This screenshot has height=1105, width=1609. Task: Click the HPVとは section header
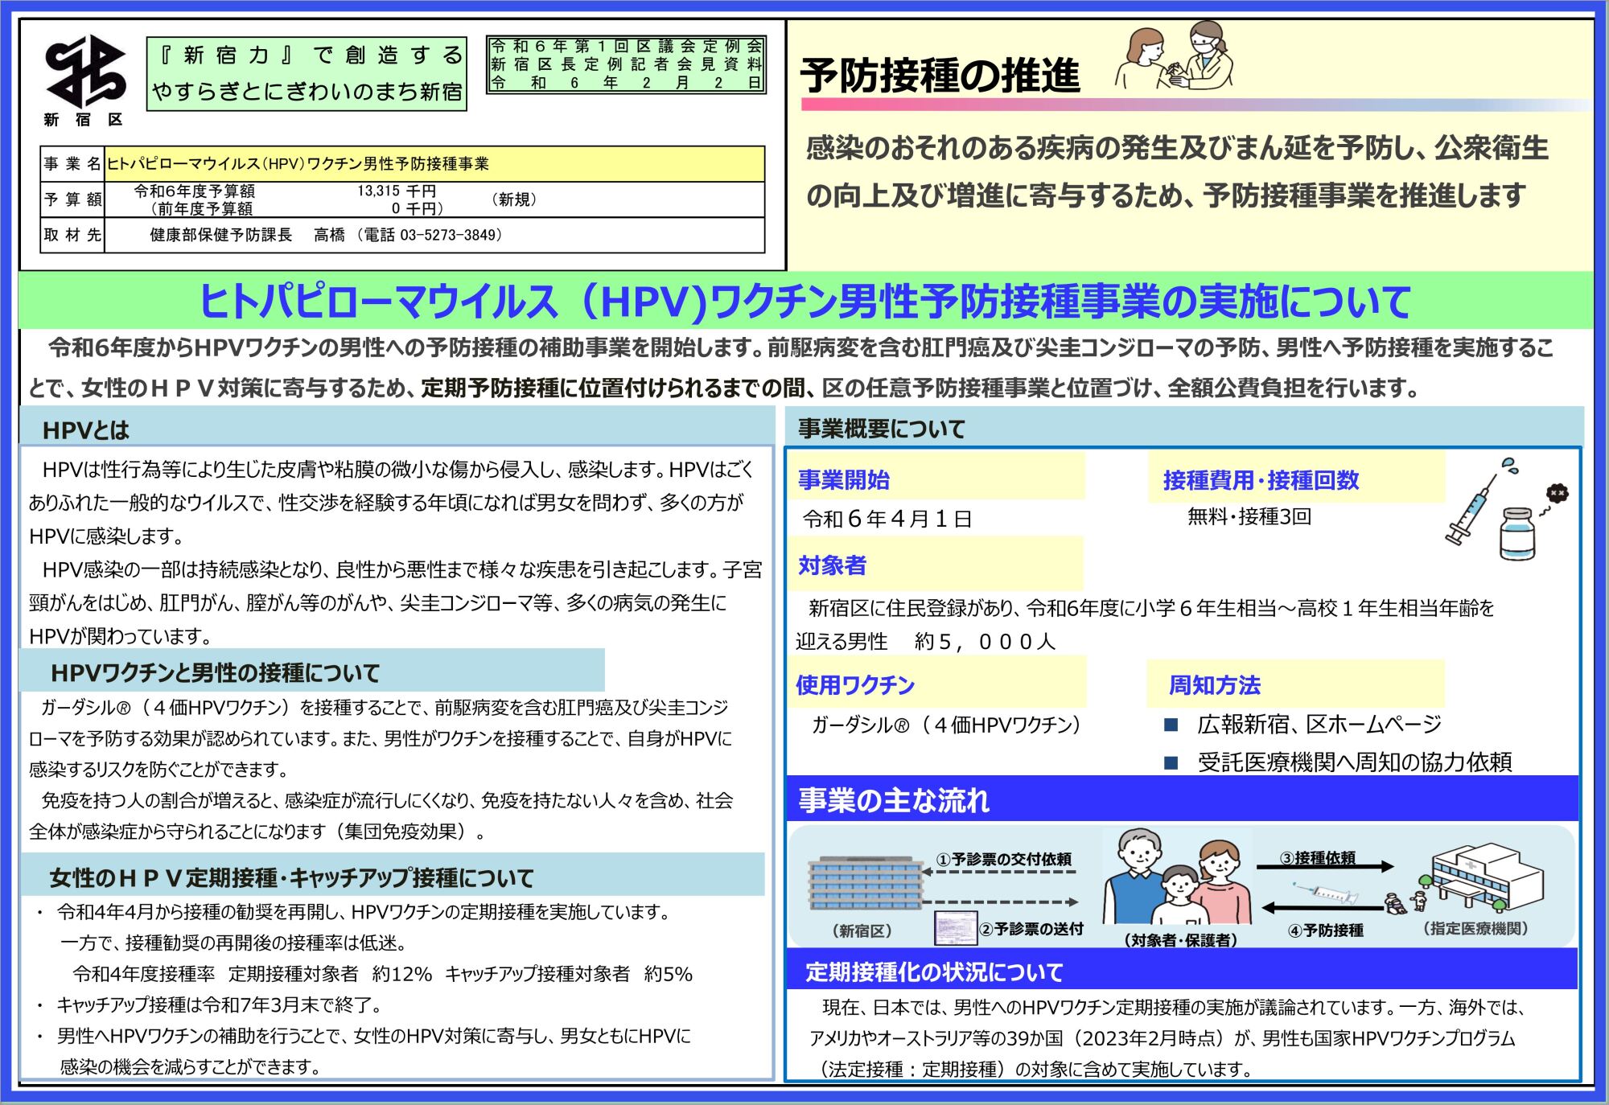click(85, 430)
